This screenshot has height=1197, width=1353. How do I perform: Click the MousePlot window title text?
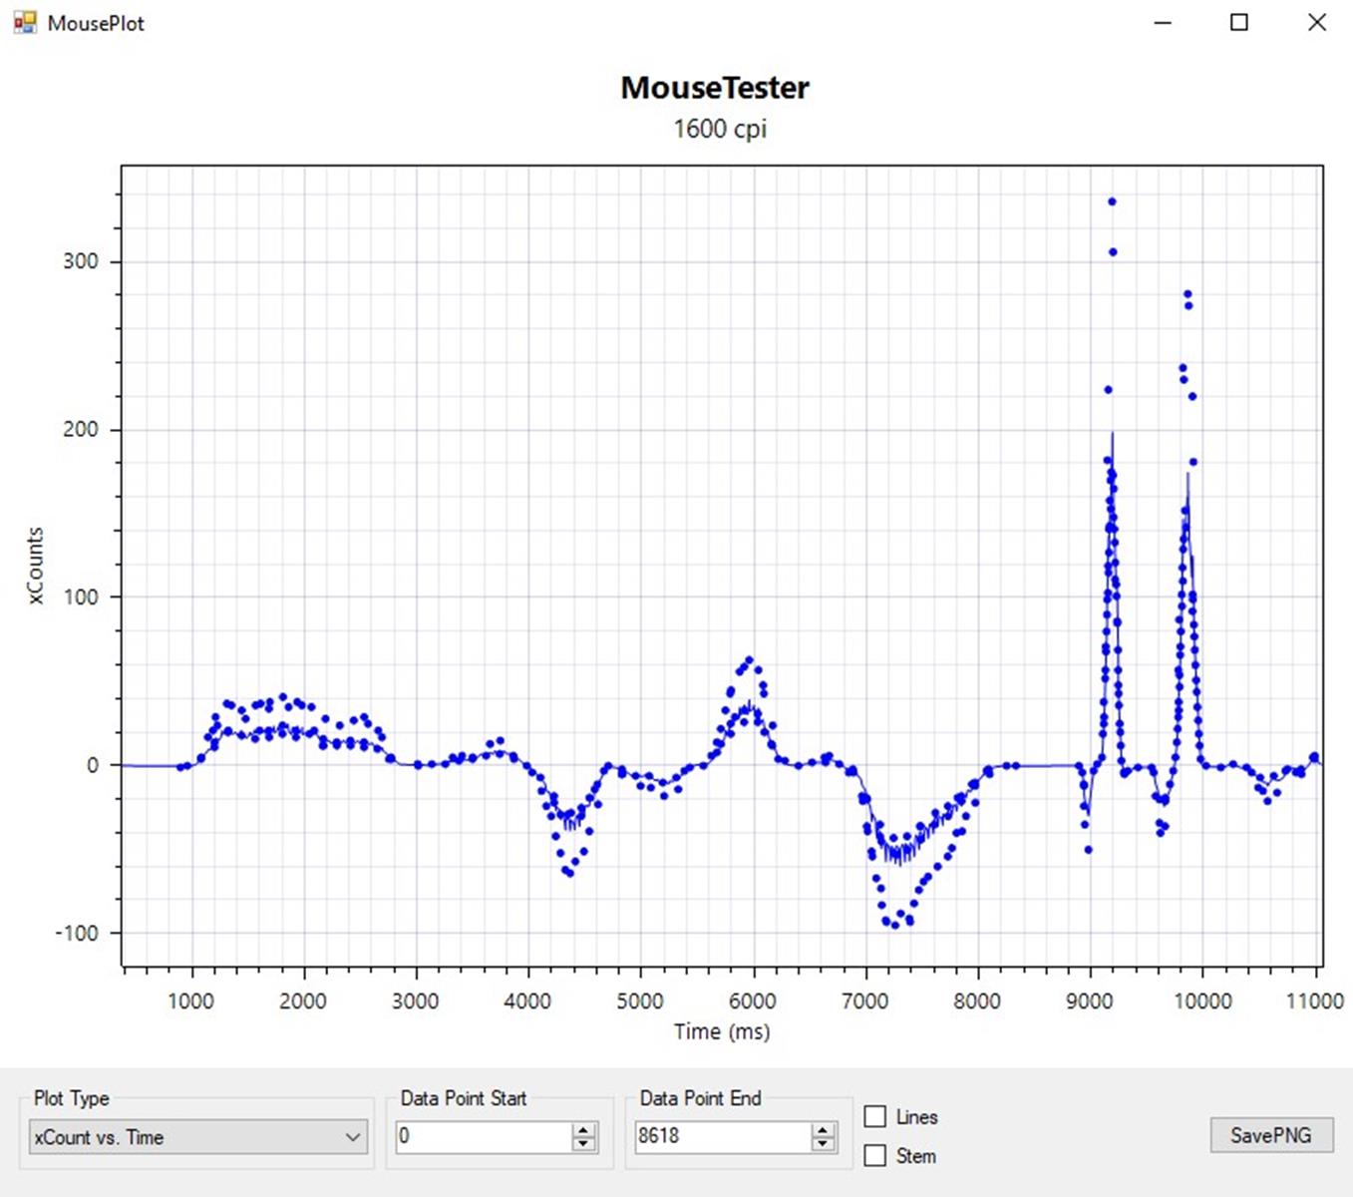tap(96, 24)
